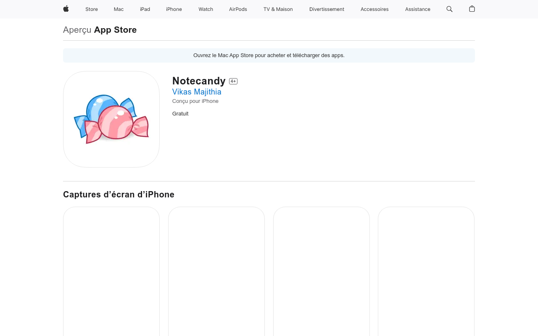Open the search magnifier icon
This screenshot has width=538, height=336.
pyautogui.click(x=449, y=9)
